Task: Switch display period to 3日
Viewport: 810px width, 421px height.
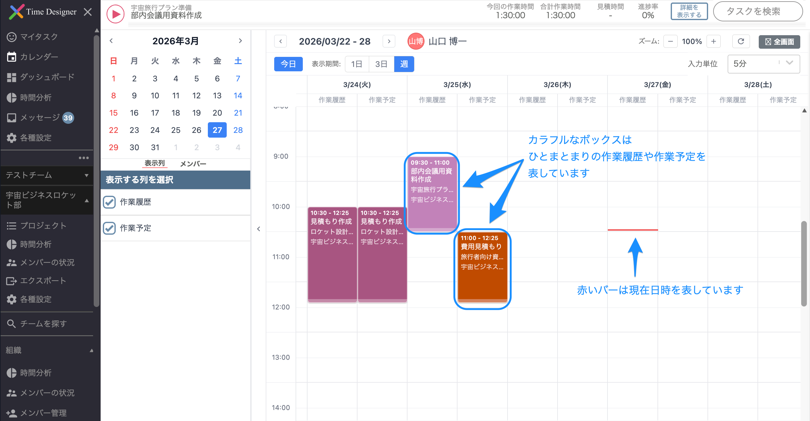Action: (x=381, y=64)
